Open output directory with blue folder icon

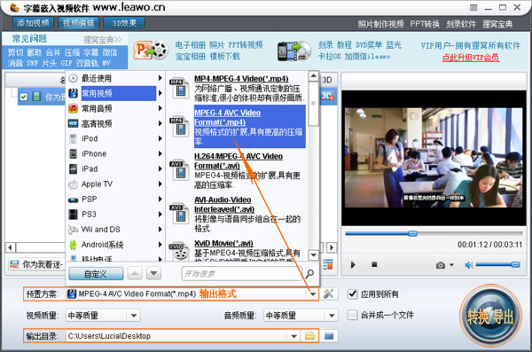[x=329, y=336]
